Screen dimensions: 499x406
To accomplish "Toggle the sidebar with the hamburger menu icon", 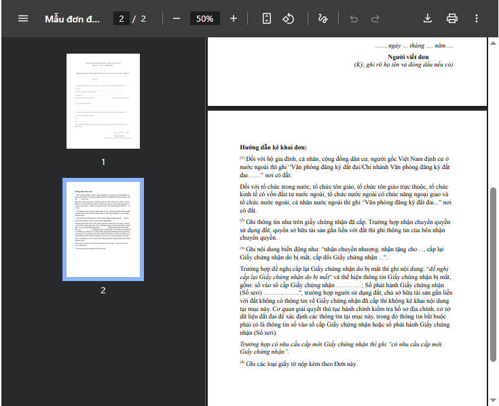I will [x=23, y=18].
